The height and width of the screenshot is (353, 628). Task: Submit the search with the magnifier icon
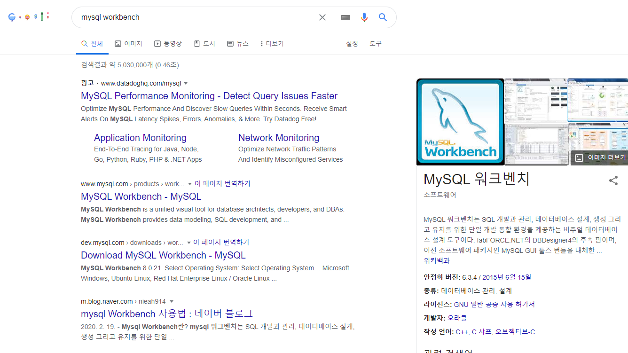(383, 17)
